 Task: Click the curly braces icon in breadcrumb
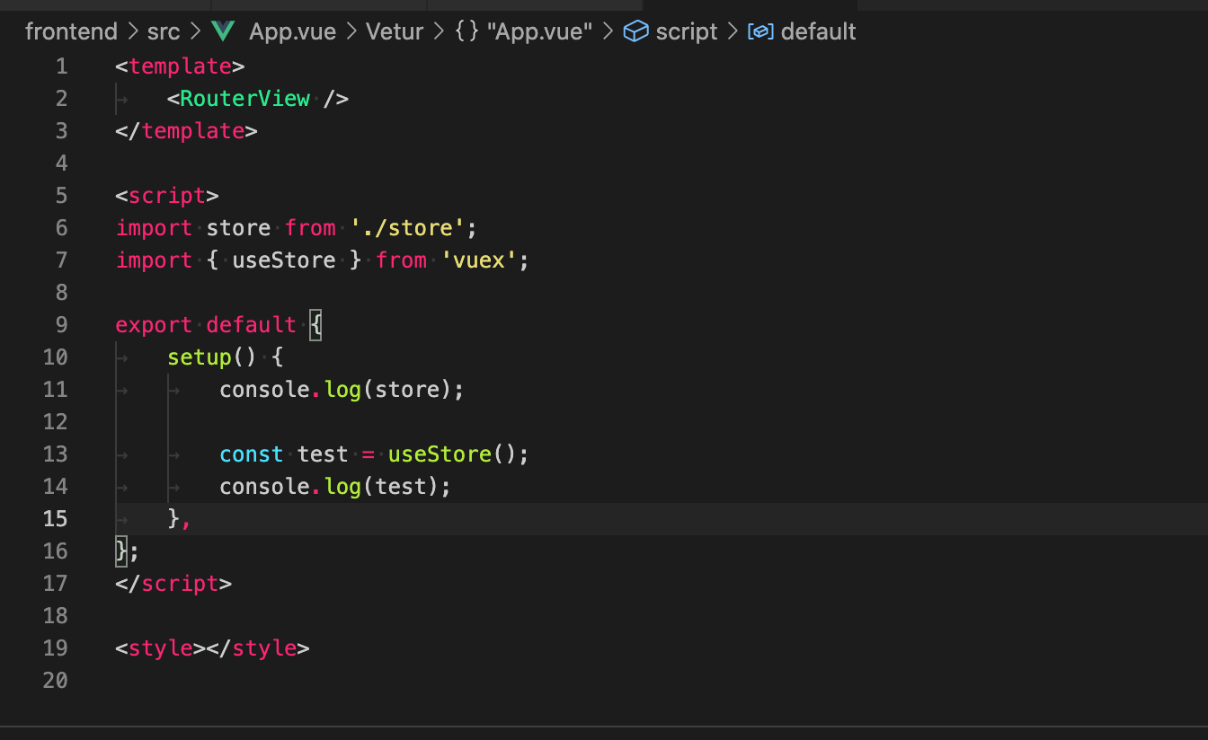(x=466, y=31)
